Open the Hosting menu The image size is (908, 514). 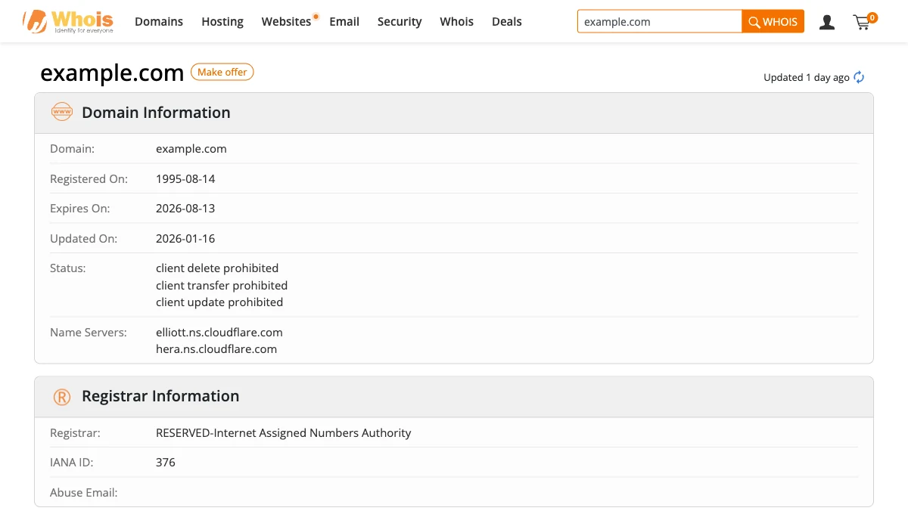coord(222,22)
